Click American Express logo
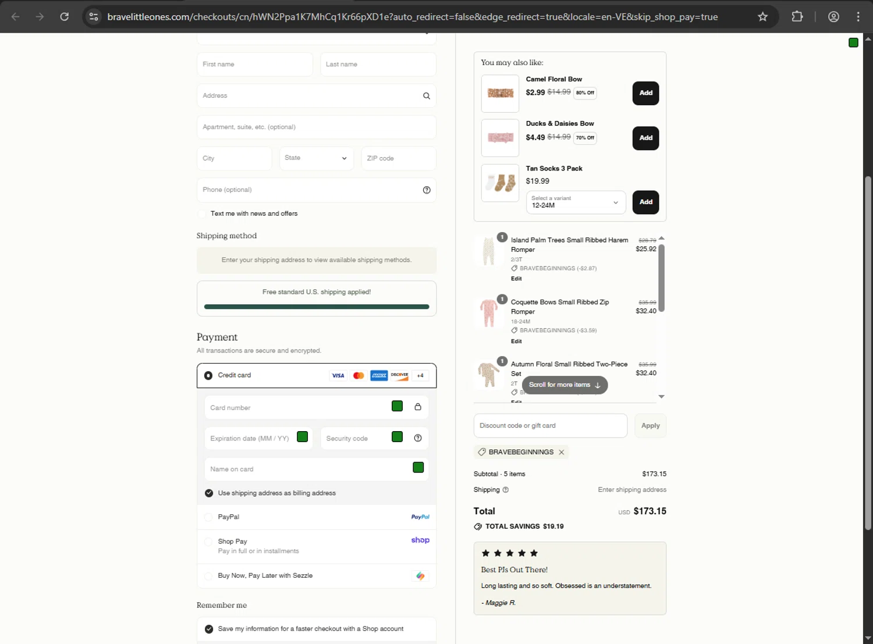Viewport: 873px width, 644px height. [x=379, y=376]
